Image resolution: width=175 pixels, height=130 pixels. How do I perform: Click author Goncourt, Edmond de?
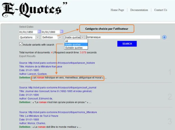(x=40, y=99)
